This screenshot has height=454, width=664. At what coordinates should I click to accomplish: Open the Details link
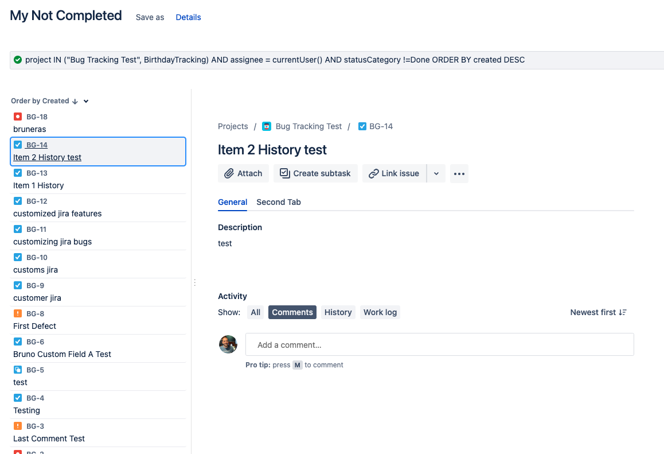pos(188,17)
